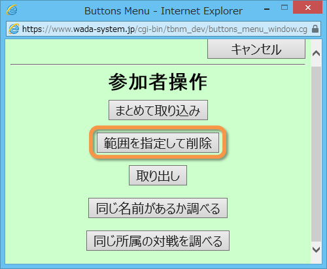Select the highlighted 範囲を指定して削除 button

pyautogui.click(x=158, y=143)
